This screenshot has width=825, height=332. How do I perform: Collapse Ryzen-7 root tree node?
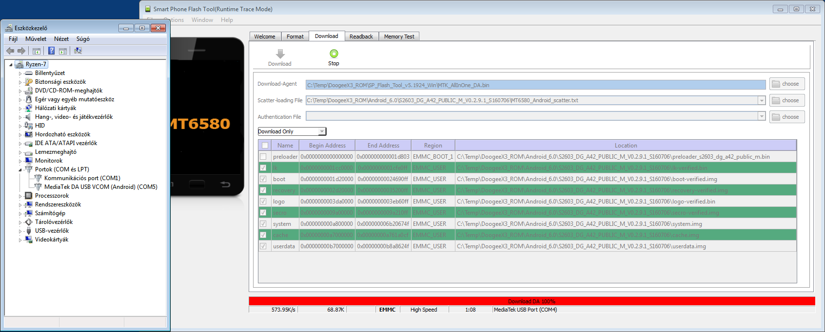coord(11,65)
